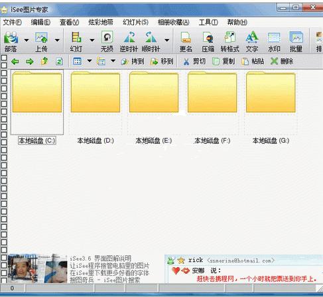The height and width of the screenshot is (297, 323).
Task: Click the thumbnail view mode icon
Action: 78,61
